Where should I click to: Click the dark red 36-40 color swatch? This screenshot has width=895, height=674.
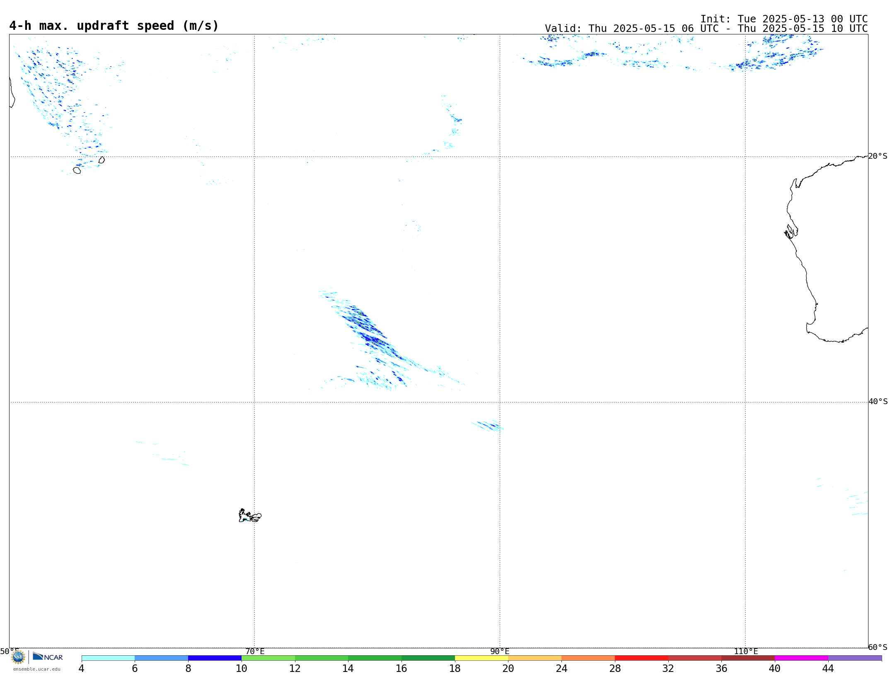(x=748, y=658)
